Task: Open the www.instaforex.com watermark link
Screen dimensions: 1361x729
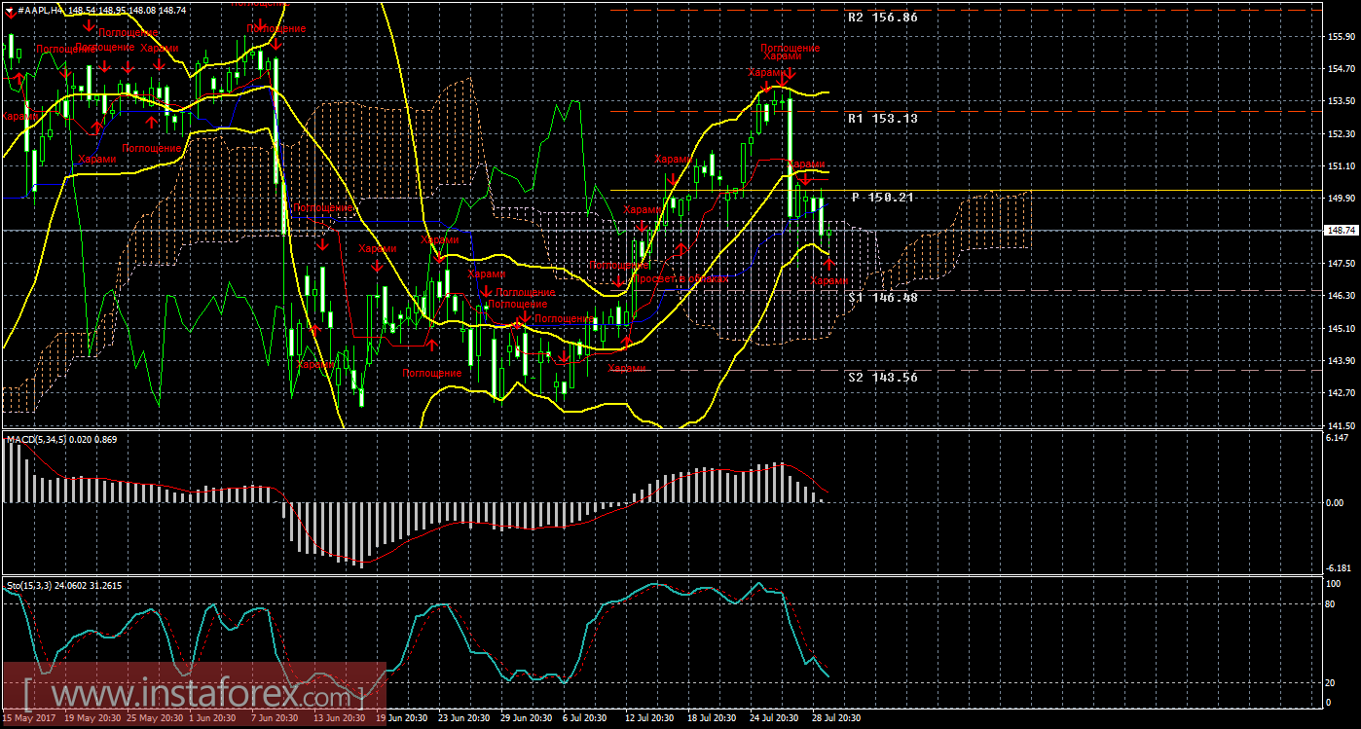Action: 195,696
